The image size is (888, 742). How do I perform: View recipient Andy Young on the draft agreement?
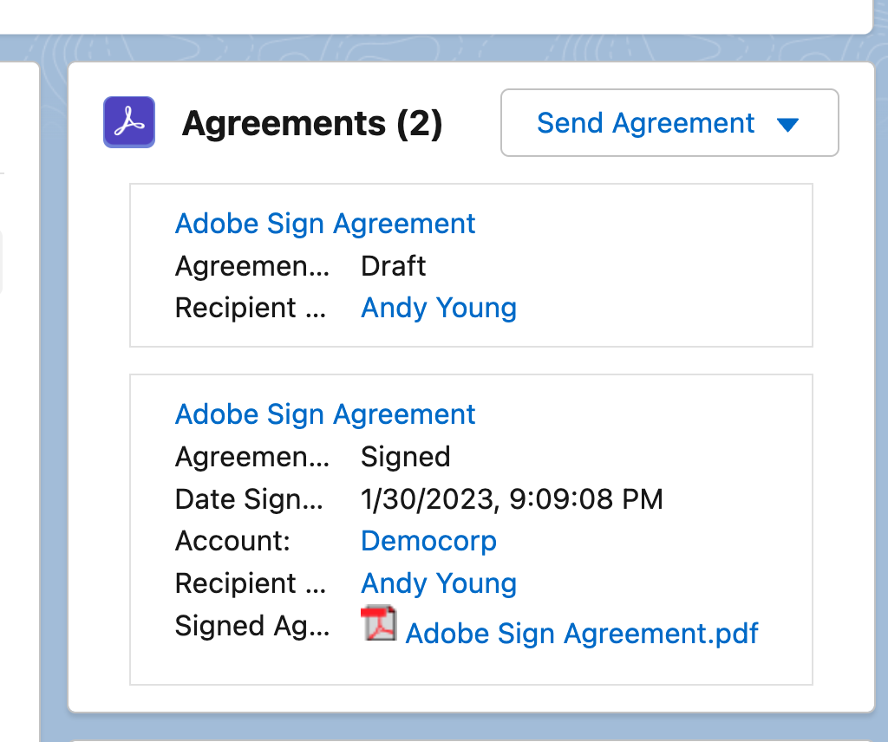[x=438, y=308]
